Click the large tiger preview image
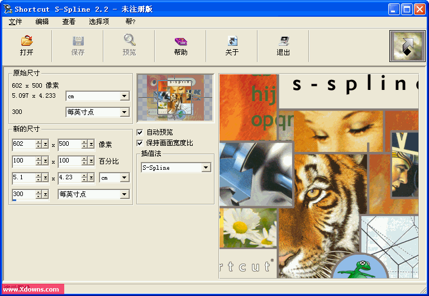 click(x=319, y=176)
